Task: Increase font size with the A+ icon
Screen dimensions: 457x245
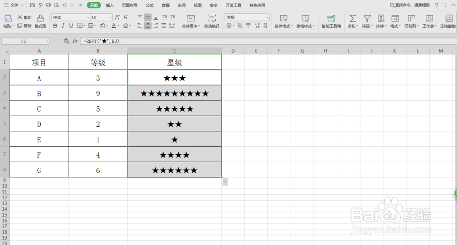Action: (x=117, y=17)
